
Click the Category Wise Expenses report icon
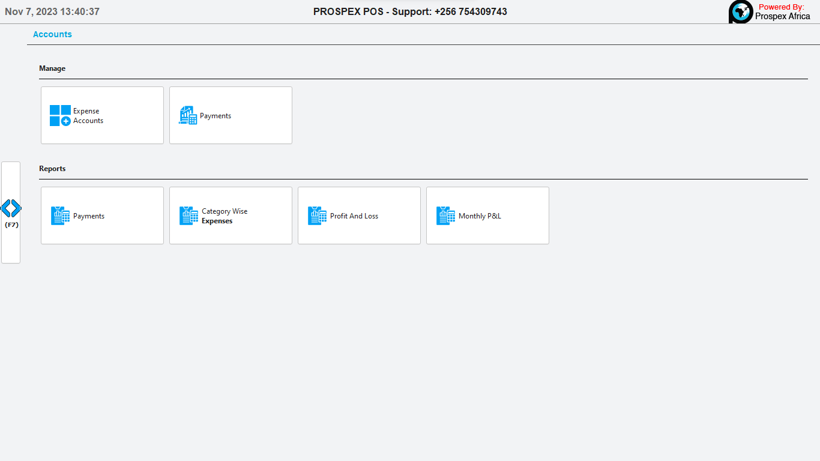[188, 215]
